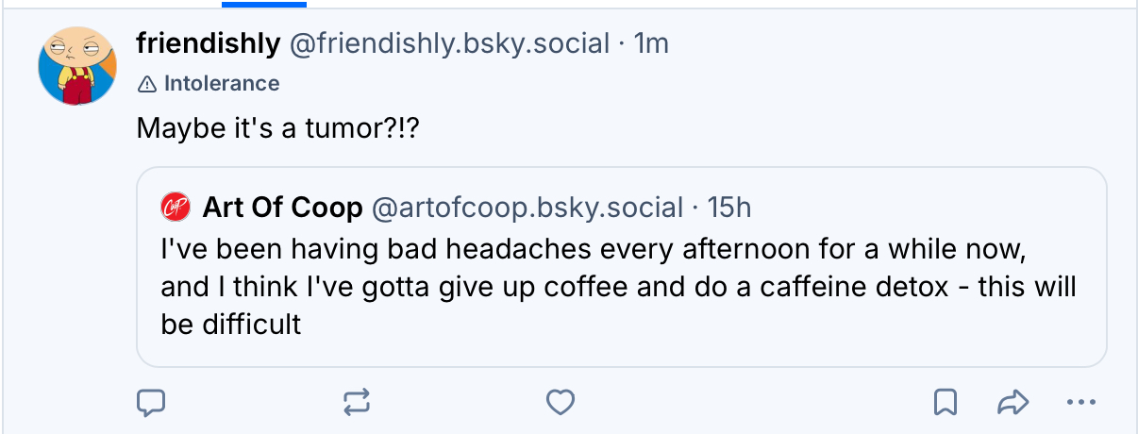Click the 15h quoted post timestamp
Screen dimensions: 1138x434
[x=729, y=207]
